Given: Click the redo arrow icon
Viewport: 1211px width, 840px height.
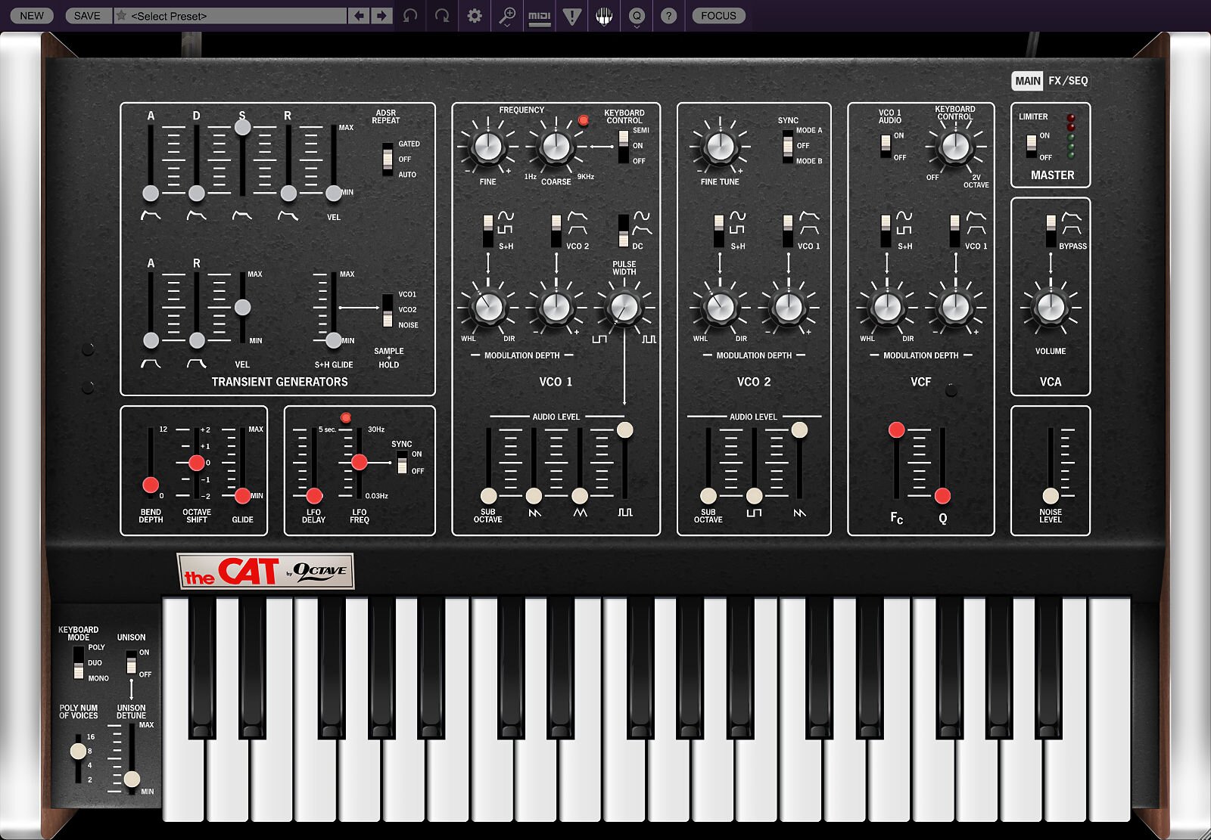Looking at the screenshot, I should tap(442, 16).
